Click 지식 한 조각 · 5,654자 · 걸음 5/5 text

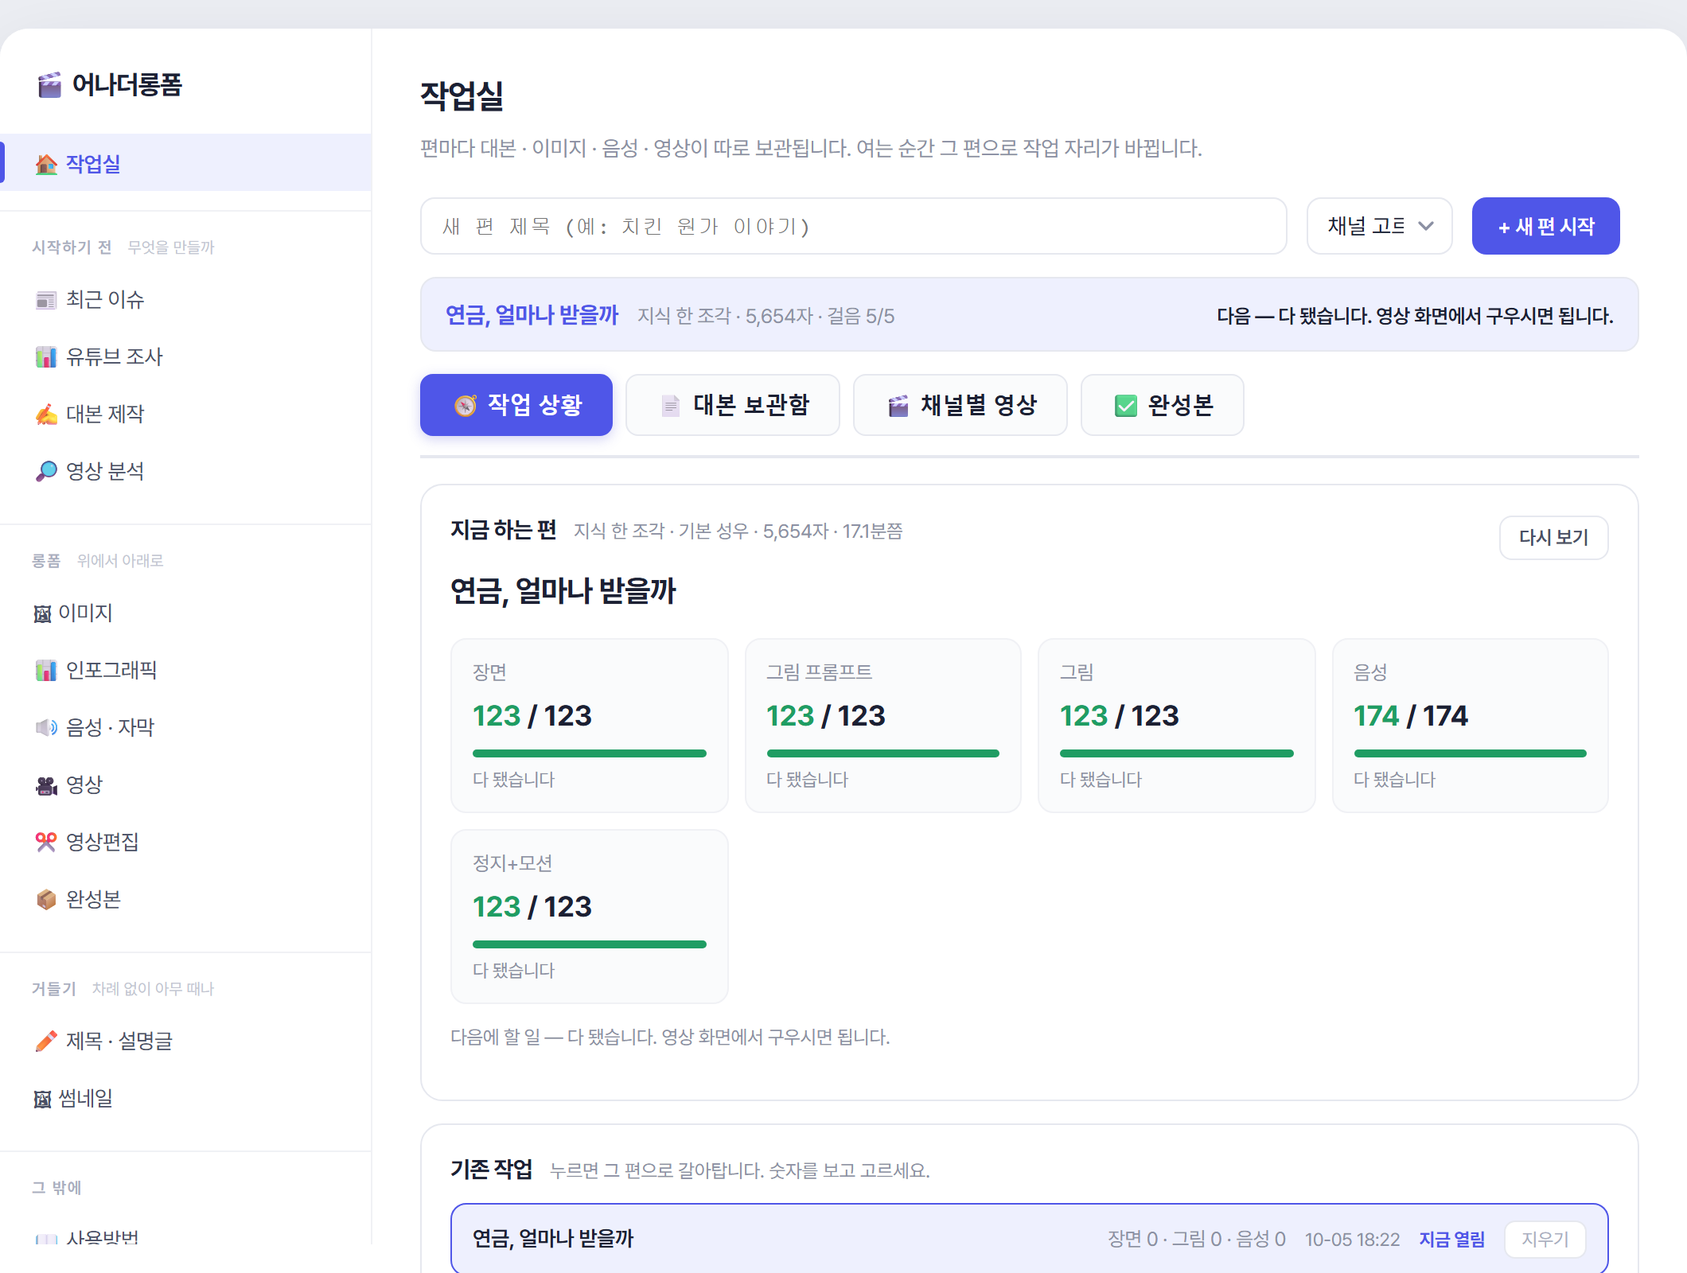click(766, 316)
